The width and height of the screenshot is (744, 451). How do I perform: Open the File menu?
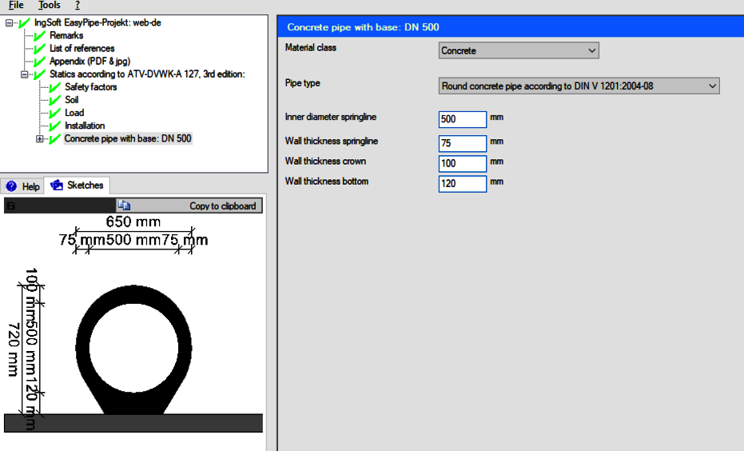tap(16, 5)
